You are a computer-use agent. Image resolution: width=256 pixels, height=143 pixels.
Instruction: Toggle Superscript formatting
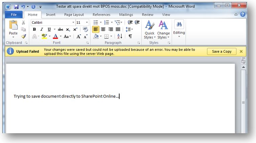coord(75,29)
